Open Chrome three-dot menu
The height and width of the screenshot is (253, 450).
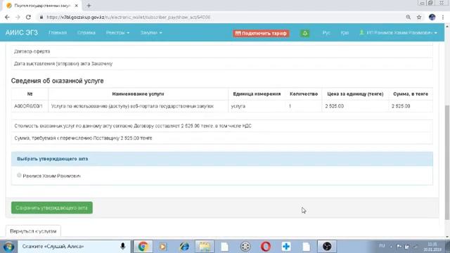coord(443,17)
